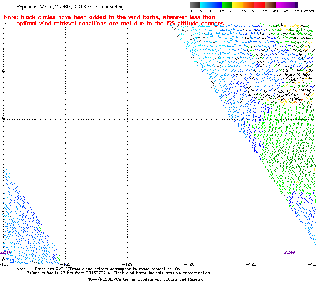
Task: Select the 'Data buffer is 22 hrs' footer line
Action: (118, 273)
